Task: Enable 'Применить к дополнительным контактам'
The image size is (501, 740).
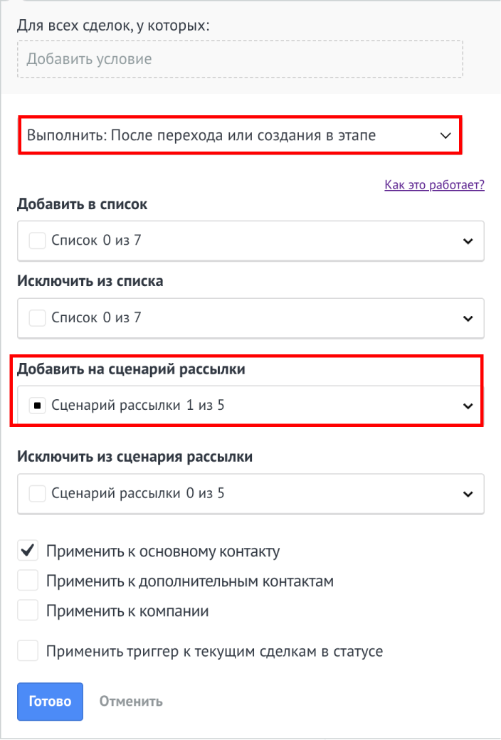Action: pyautogui.click(x=28, y=581)
